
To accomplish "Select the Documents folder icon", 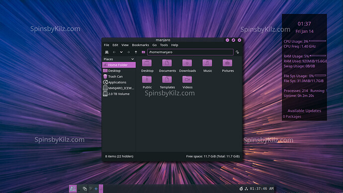I will pyautogui.click(x=167, y=63).
